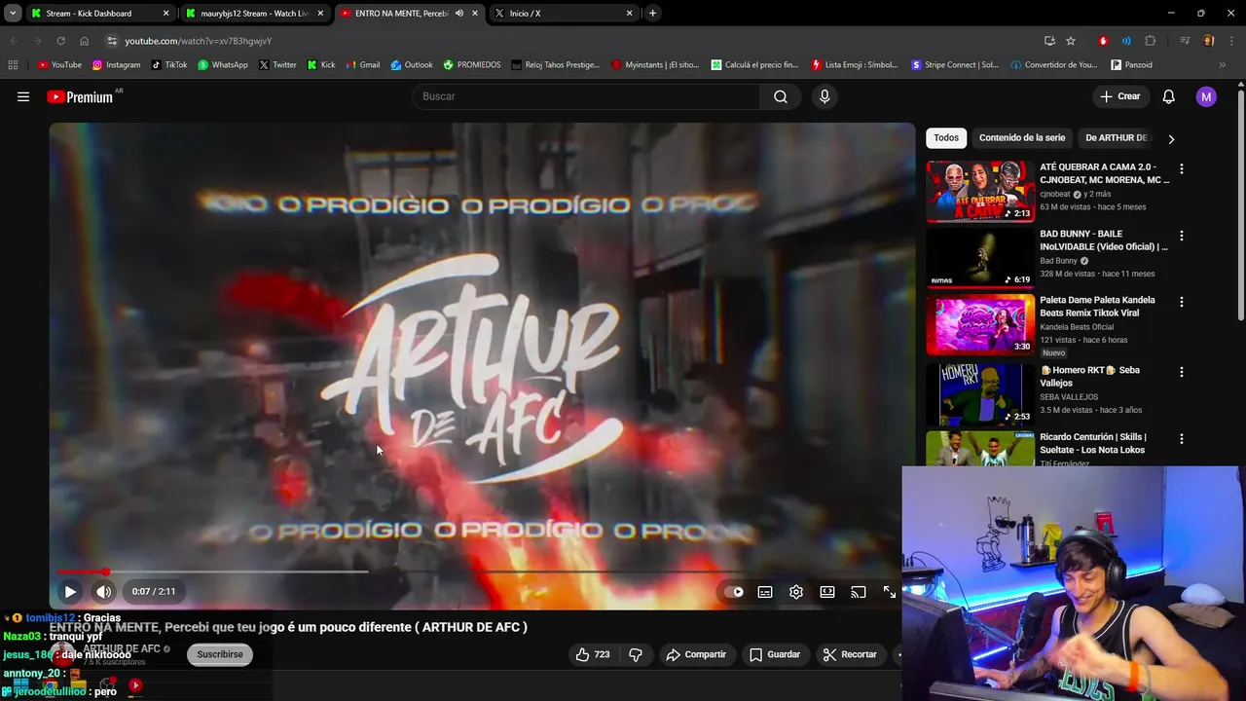Open the account avatar menu
Viewport: 1246px width, 701px height.
point(1206,96)
